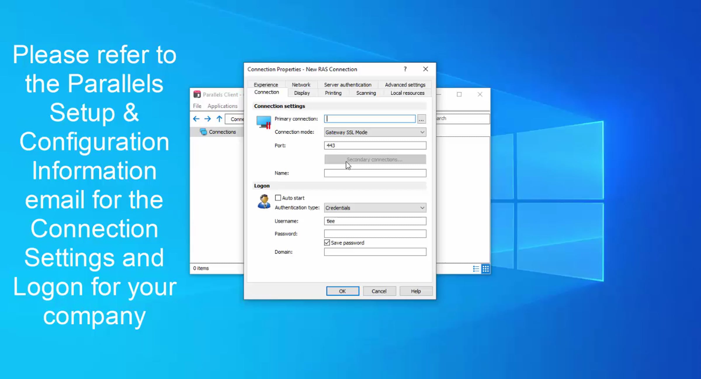
Task: Open the File menu in Parallels Client
Action: 197,106
